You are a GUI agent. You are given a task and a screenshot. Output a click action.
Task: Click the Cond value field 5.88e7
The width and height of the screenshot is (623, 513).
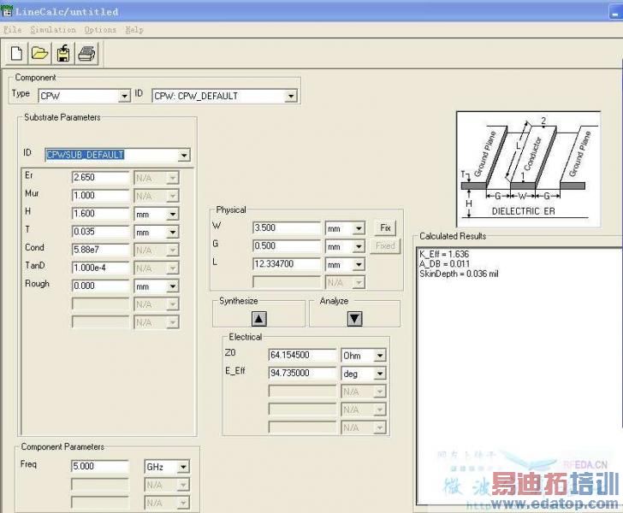(100, 250)
